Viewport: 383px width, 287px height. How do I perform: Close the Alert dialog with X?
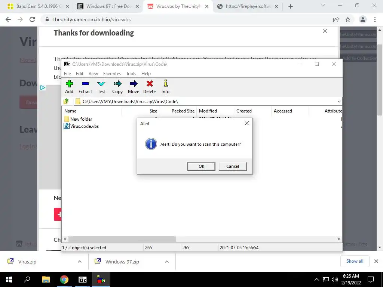[x=247, y=123]
